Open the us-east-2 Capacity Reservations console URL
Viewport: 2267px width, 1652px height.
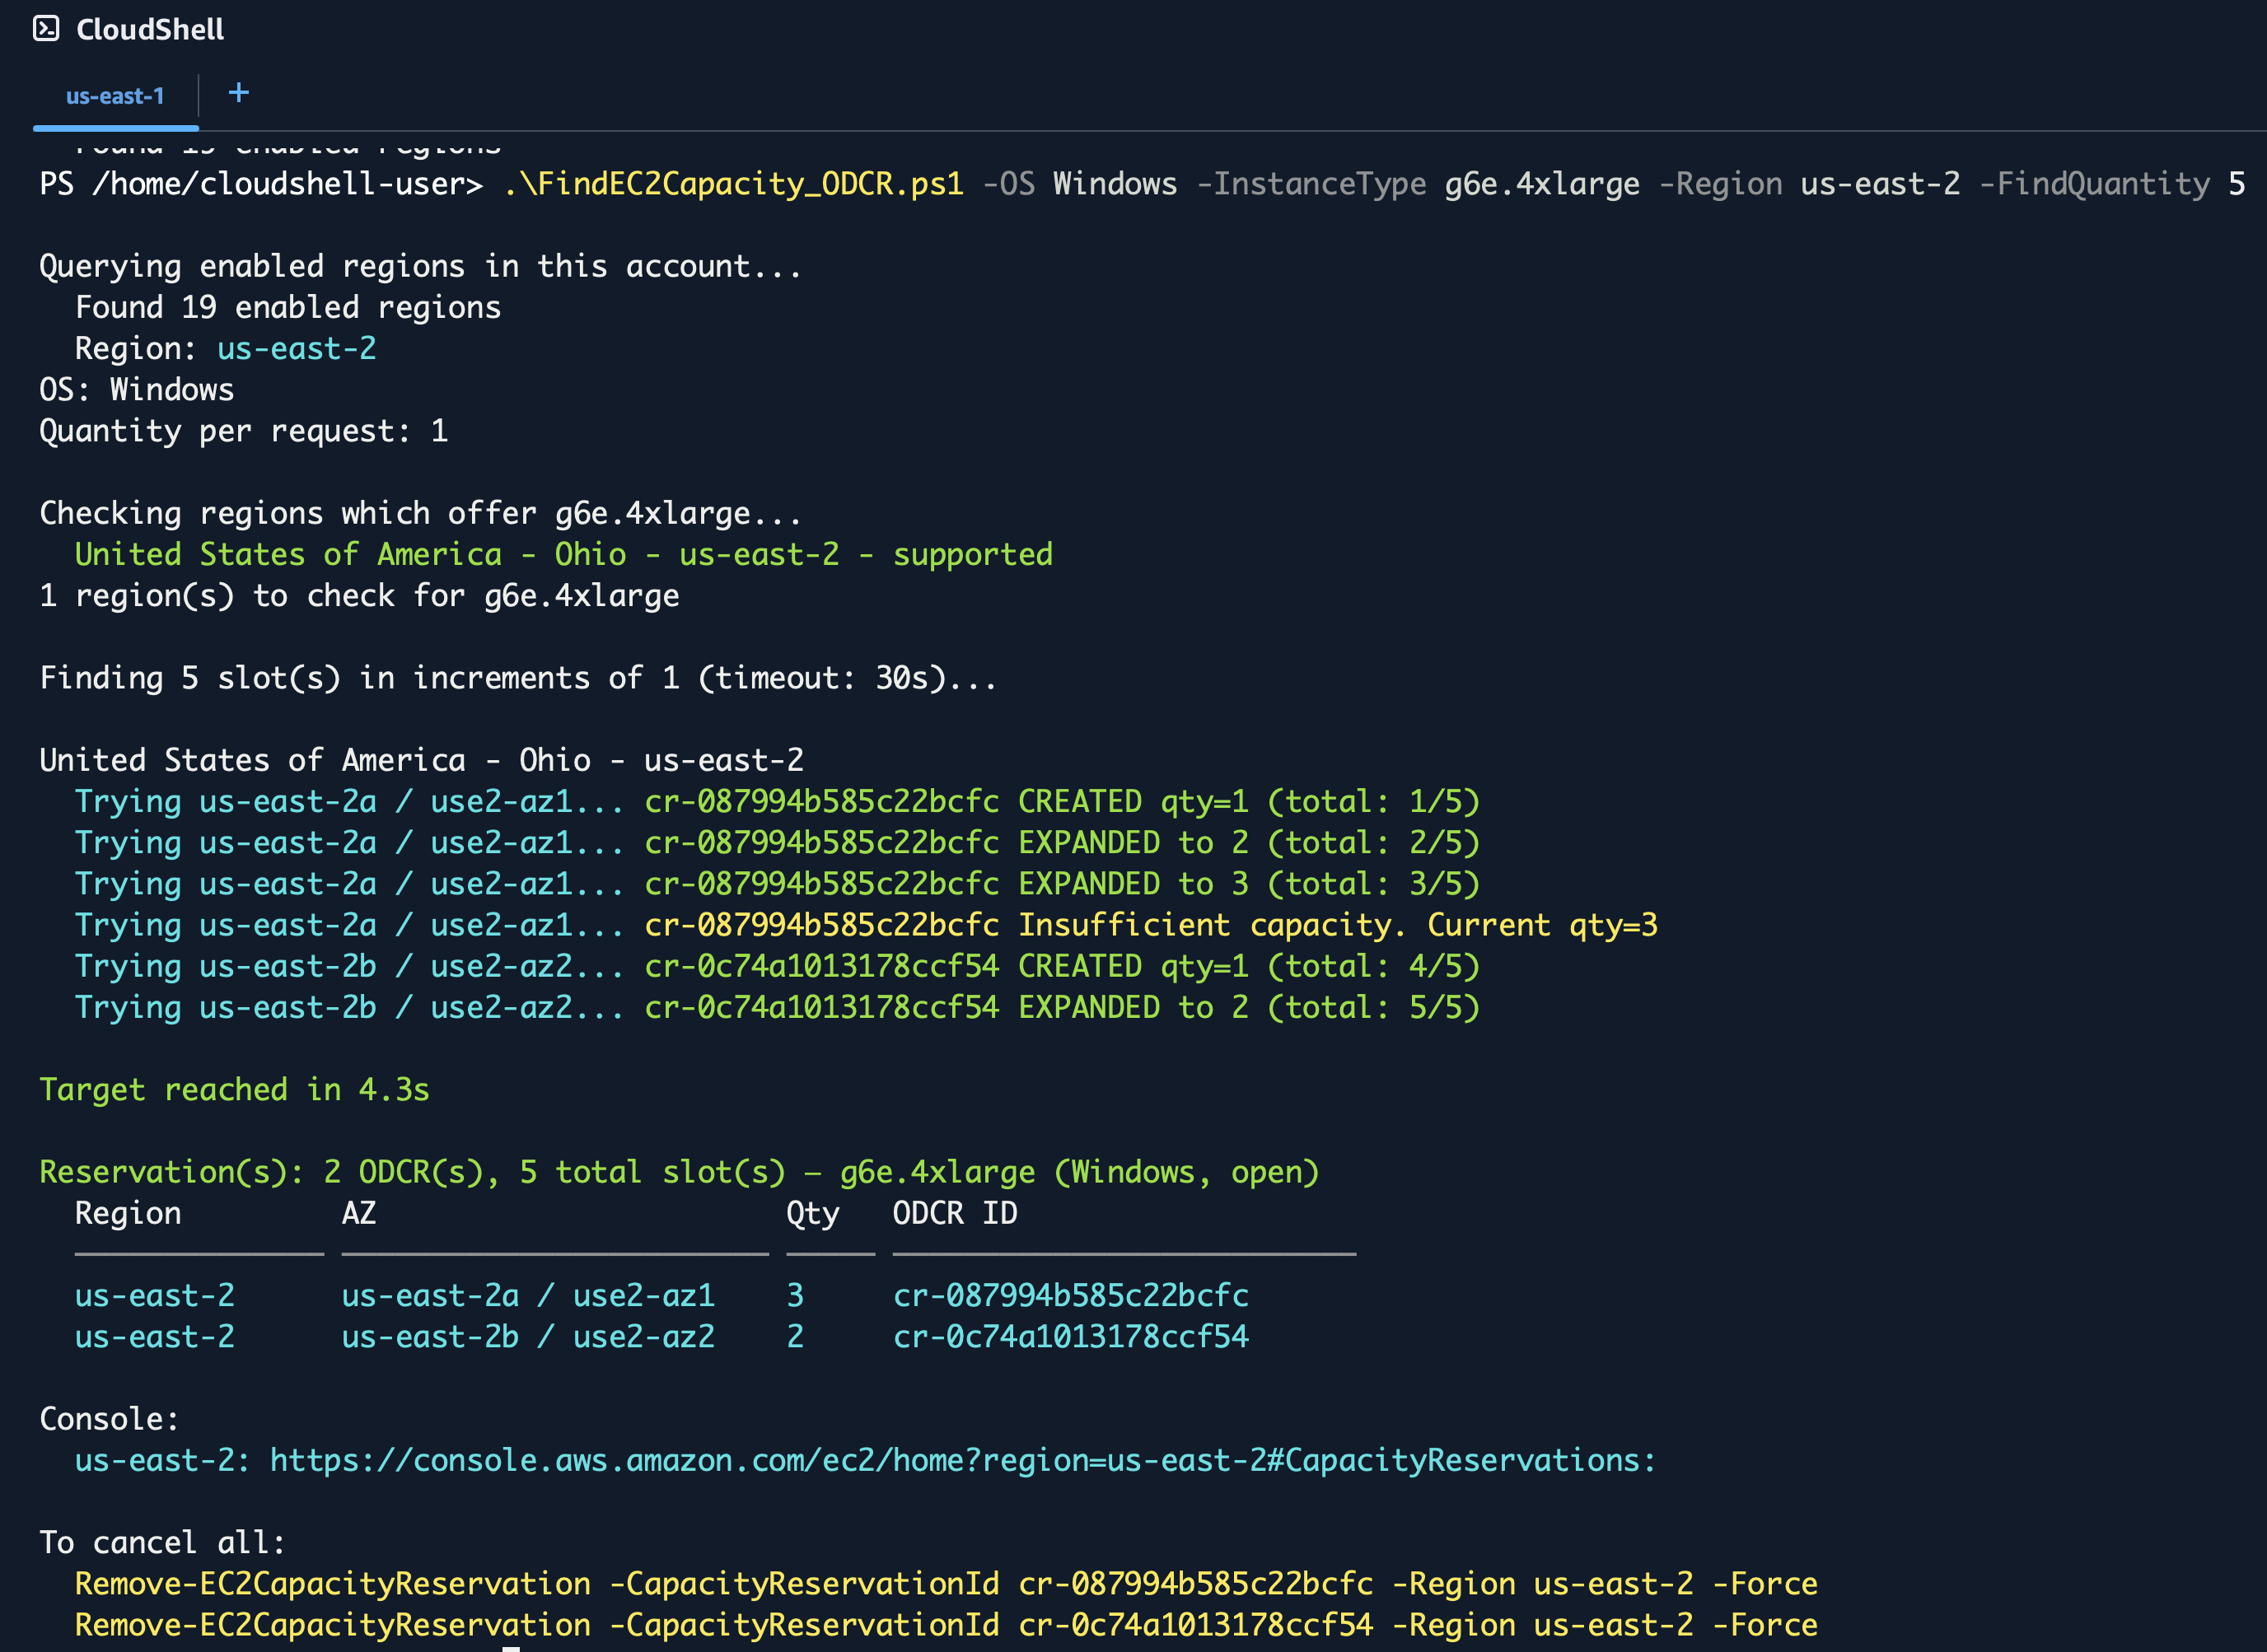pyautogui.click(x=962, y=1460)
